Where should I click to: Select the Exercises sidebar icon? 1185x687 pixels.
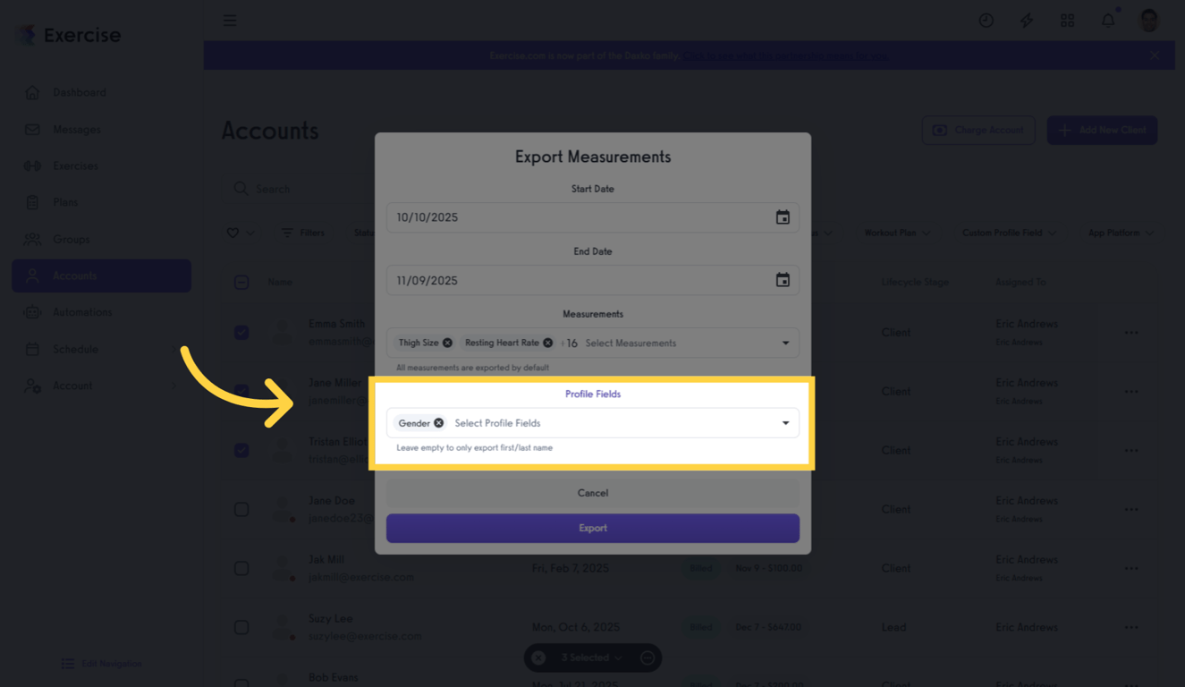30,165
